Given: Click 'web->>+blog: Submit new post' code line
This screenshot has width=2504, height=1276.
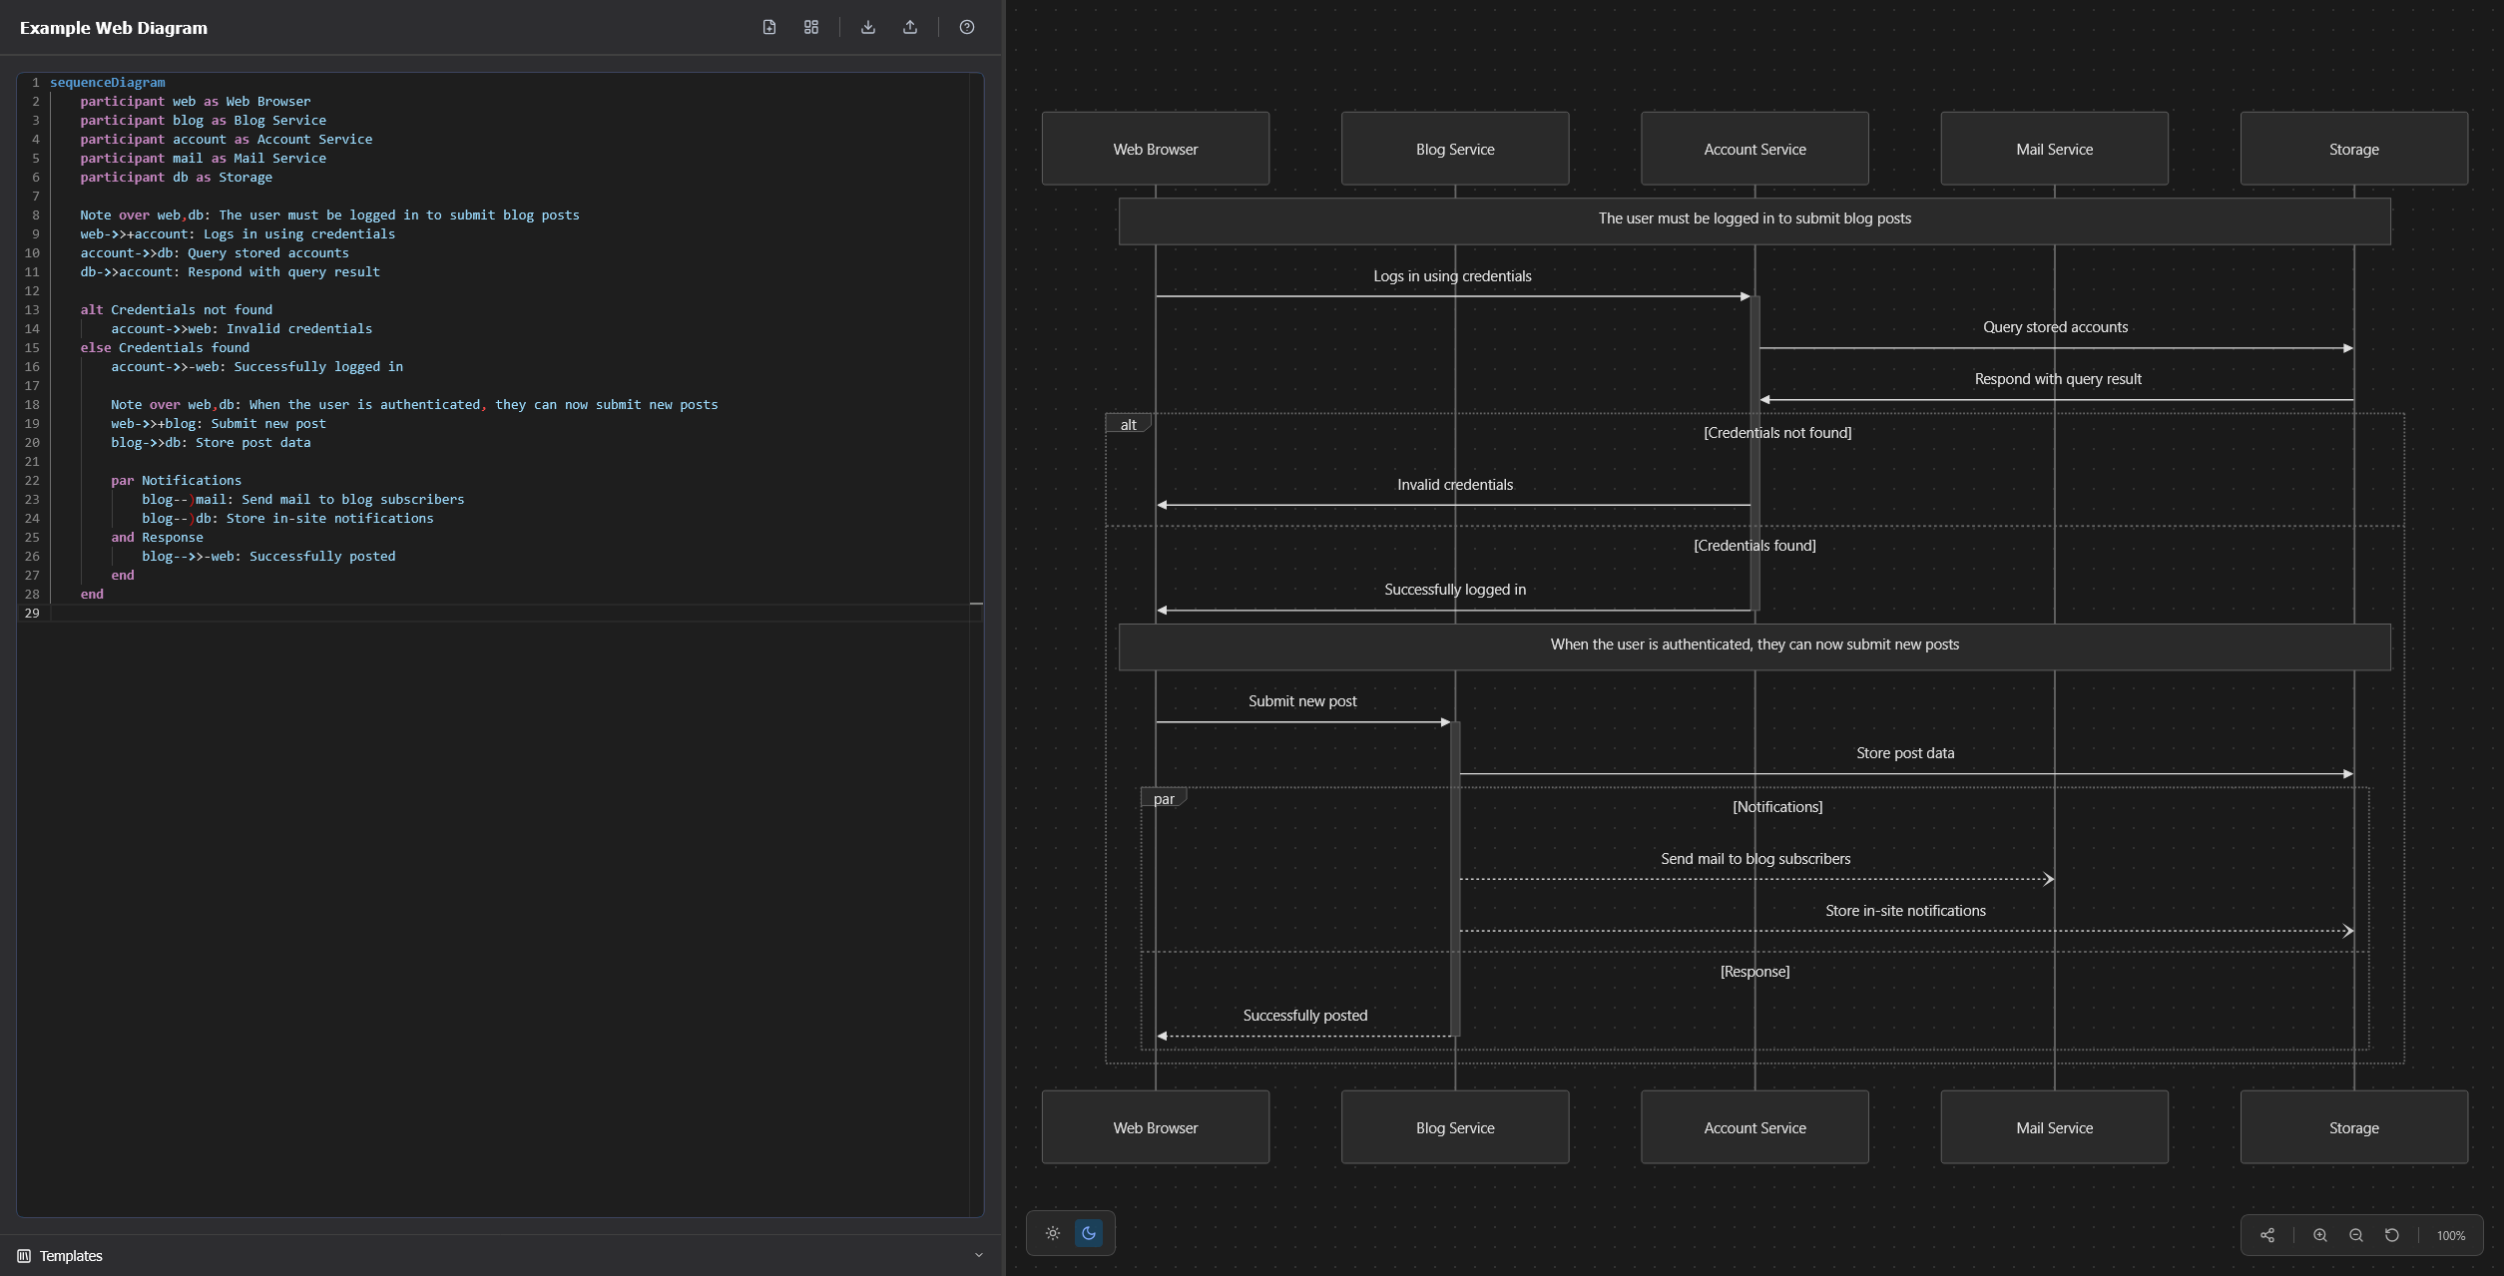Looking at the screenshot, I should click(219, 423).
